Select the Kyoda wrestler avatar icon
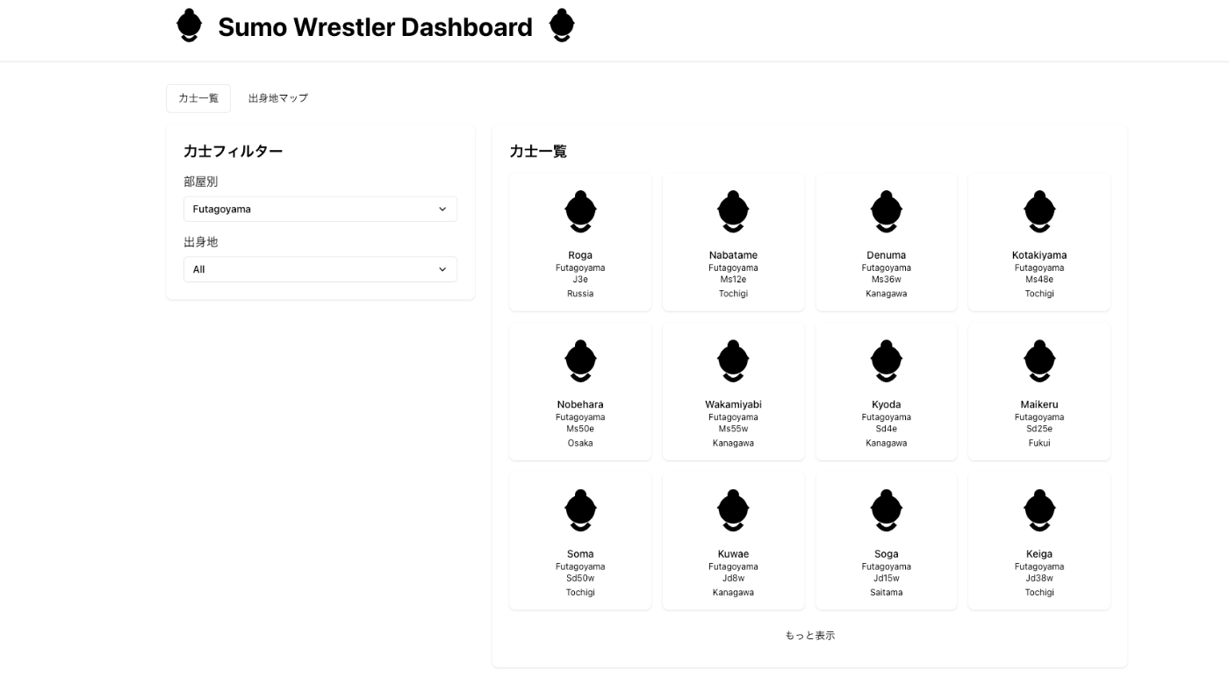The width and height of the screenshot is (1229, 691). (886, 360)
